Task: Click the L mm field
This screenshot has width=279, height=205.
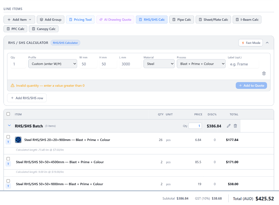Action: coord(130,64)
